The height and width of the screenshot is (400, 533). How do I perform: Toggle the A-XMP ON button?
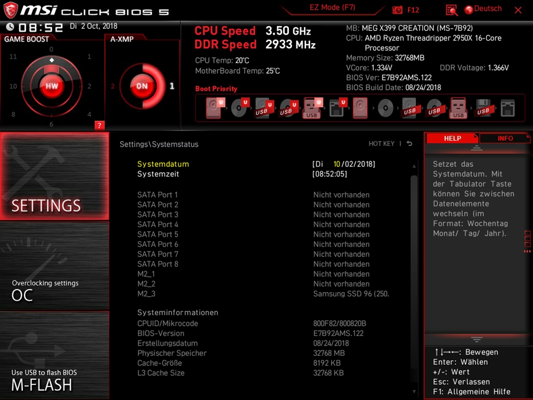pos(142,86)
